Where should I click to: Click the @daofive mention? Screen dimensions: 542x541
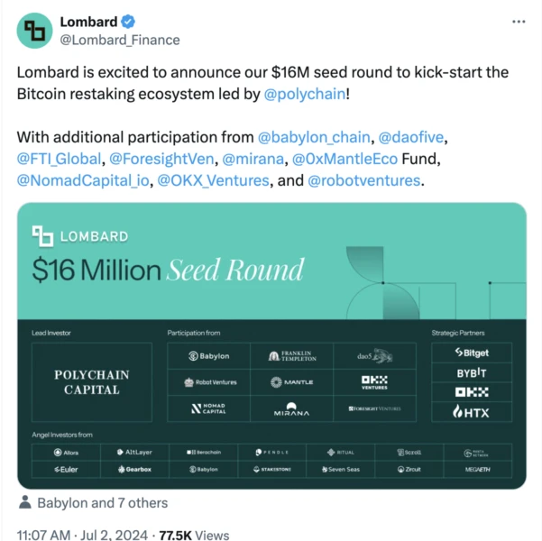click(413, 137)
